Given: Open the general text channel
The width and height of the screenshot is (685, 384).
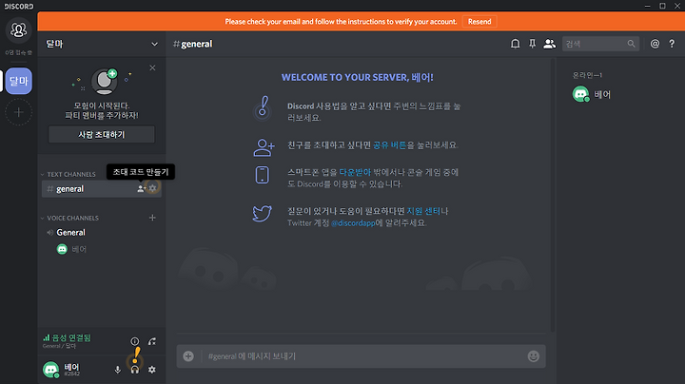Looking at the screenshot, I should 102,189.
